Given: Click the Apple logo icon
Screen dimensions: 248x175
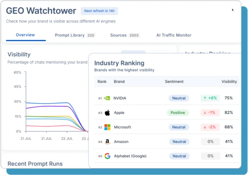Looking at the screenshot, I should coord(107,113).
